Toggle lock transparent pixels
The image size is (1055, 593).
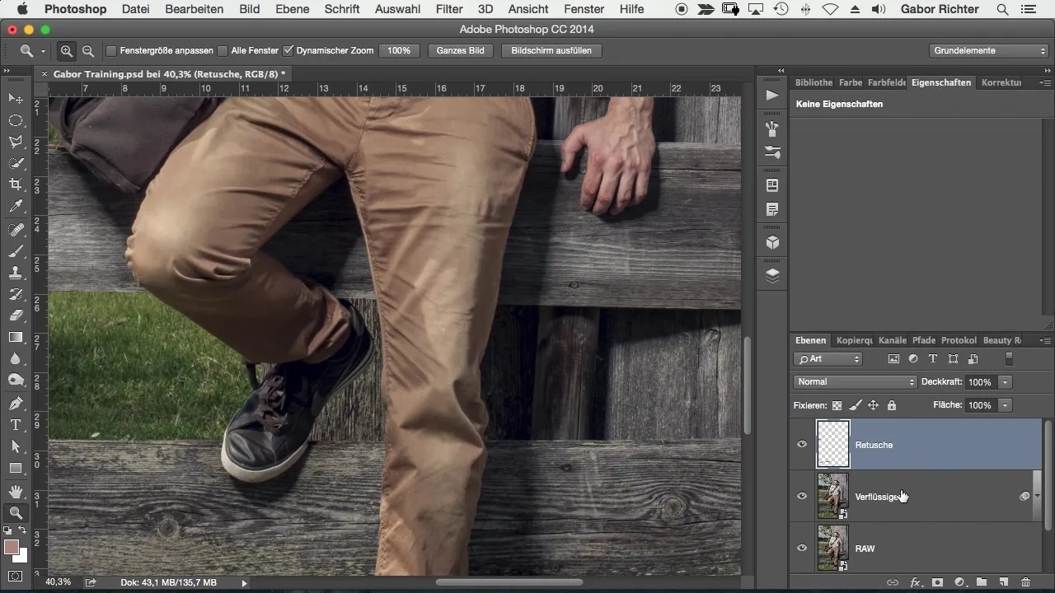tap(837, 405)
